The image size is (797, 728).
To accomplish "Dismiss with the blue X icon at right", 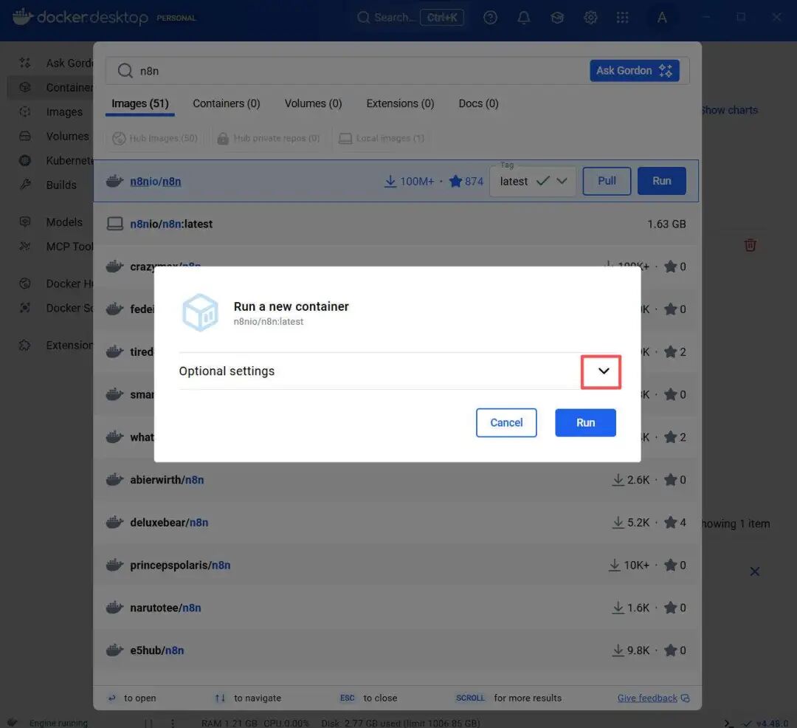I will point(754,571).
